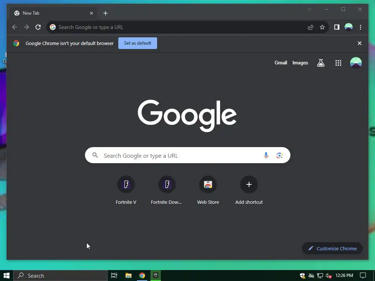The width and height of the screenshot is (375, 281).
Task: Open the profile avatar in the Chrome toolbar
Action: point(349,27)
